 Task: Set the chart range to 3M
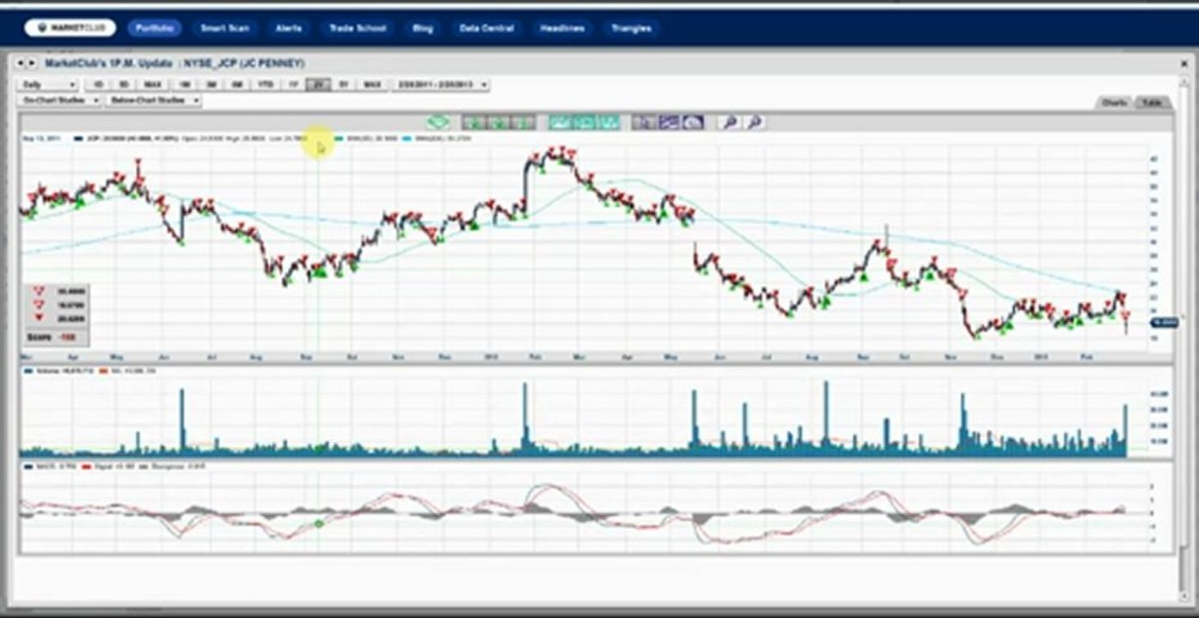211,85
